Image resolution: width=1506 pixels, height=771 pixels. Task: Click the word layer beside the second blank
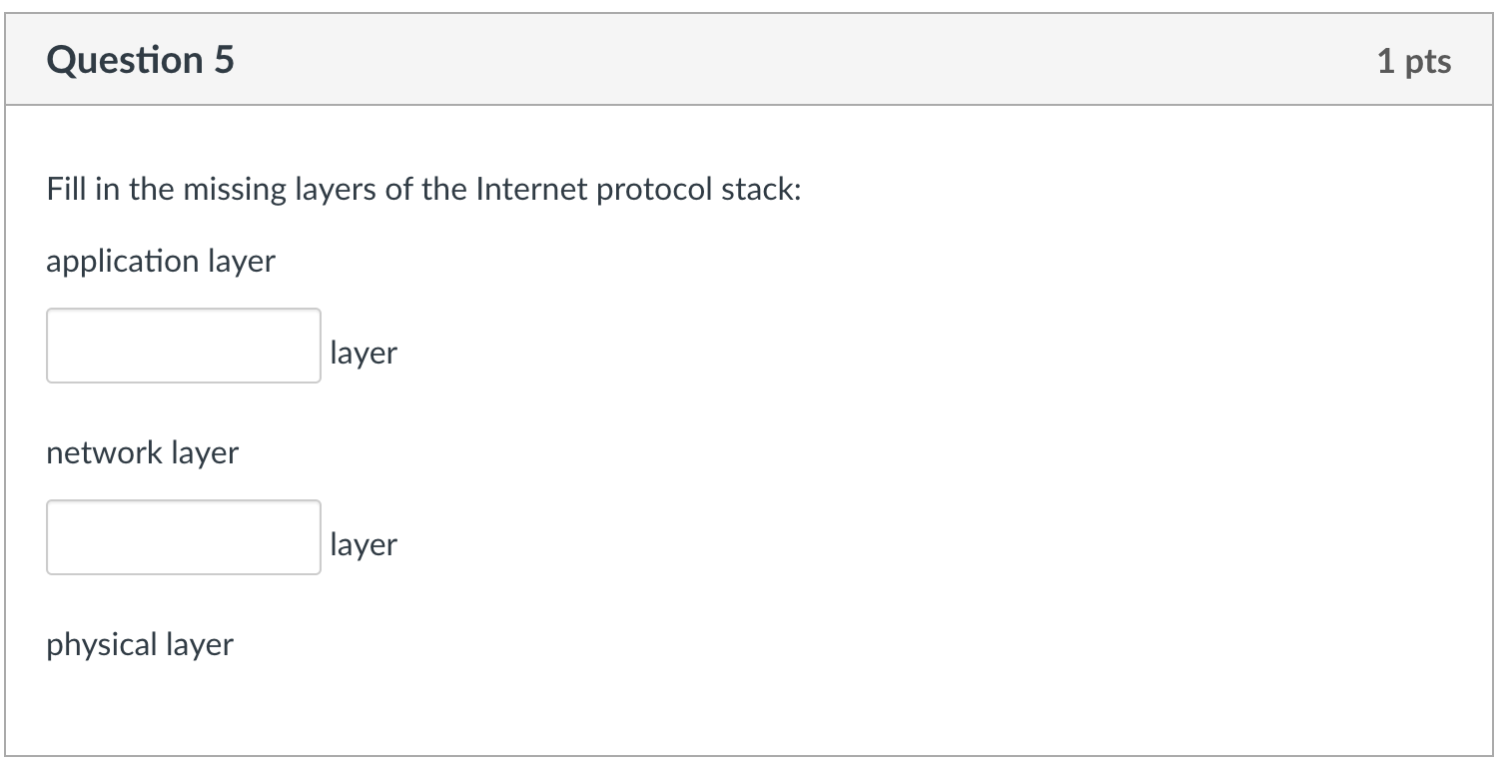363,544
